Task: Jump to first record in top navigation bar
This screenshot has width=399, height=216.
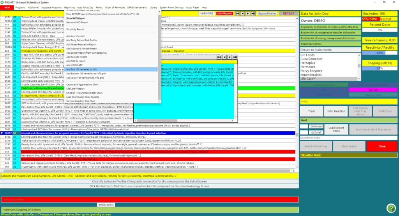Action: [x=237, y=14]
